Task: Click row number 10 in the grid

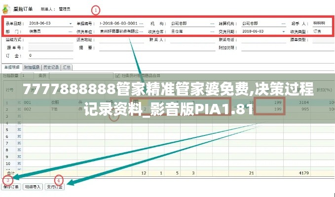Action: (8, 164)
